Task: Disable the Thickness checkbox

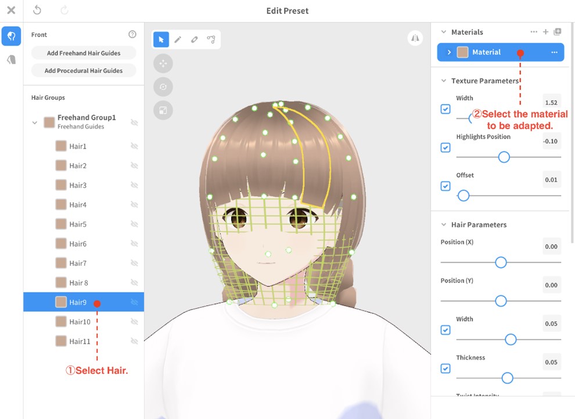Action: (445, 369)
